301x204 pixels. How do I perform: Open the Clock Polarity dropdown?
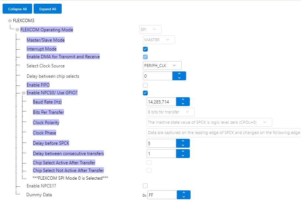point(209,122)
